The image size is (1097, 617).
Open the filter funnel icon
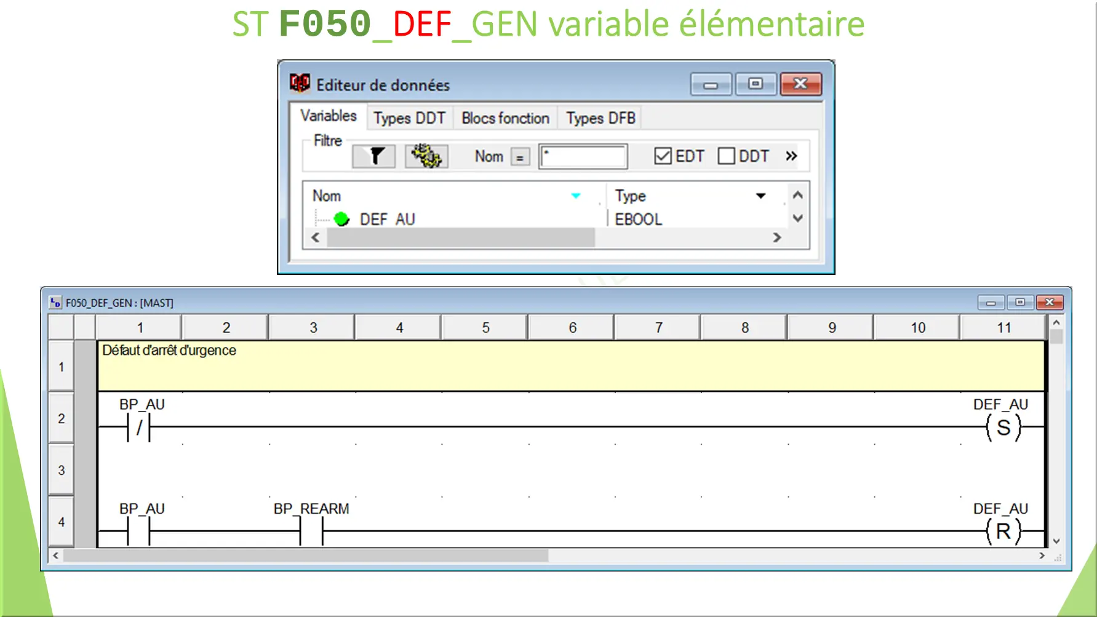373,156
